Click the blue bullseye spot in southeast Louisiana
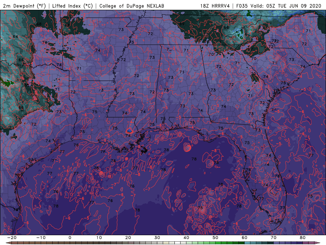The image size is (326, 245). 129,131
